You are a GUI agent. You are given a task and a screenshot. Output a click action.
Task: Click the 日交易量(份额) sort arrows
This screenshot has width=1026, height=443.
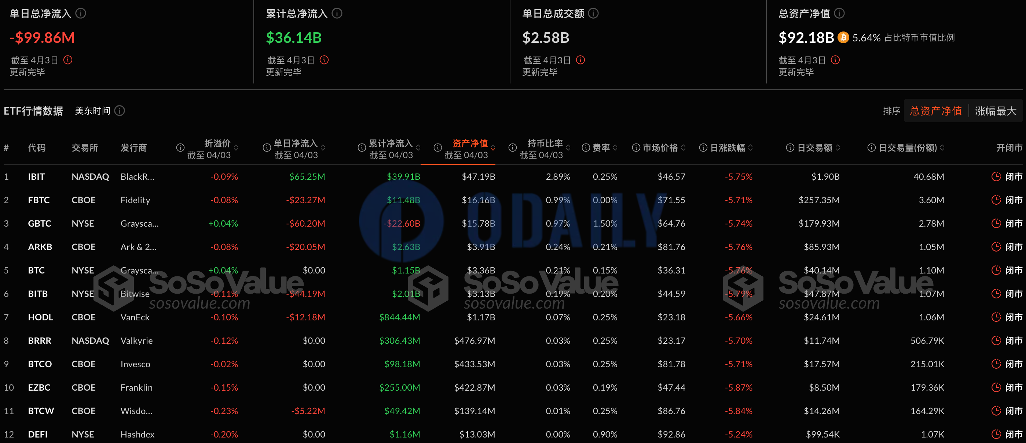pos(942,148)
